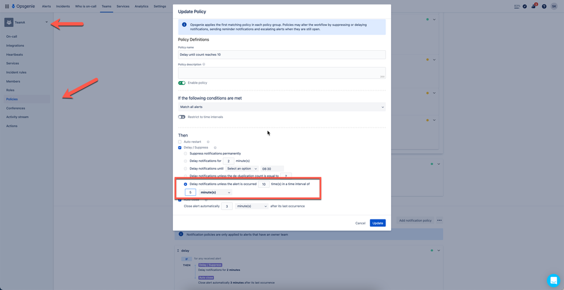The height and width of the screenshot is (290, 564).
Task: Expand the TeamA team selector chevron
Action: pos(47,22)
